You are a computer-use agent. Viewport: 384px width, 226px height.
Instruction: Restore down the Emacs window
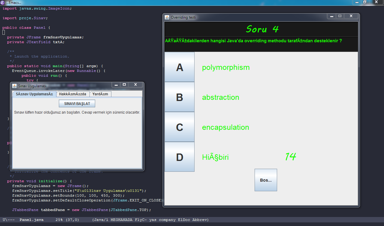coord(364,2)
